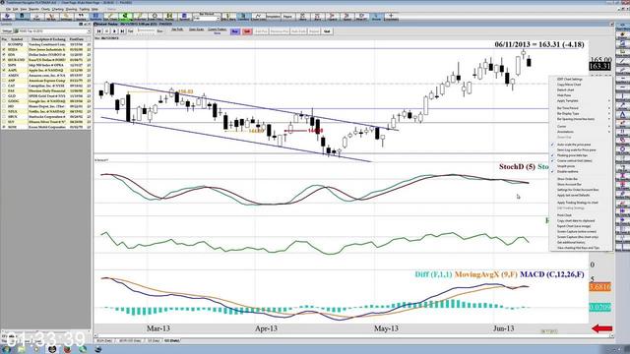630x354 pixels.
Task: Uncheck the Euro/US Dollar symbol row
Action: pos(4,60)
